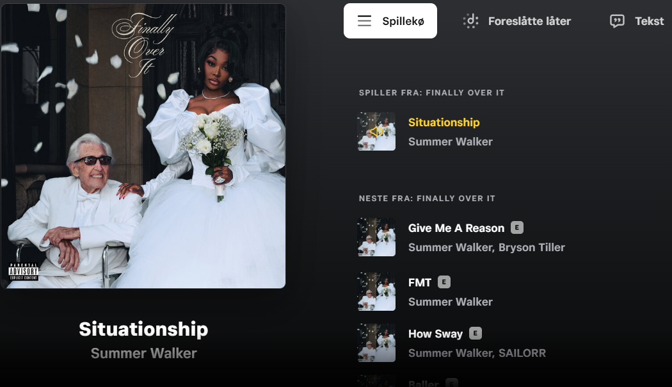672x387 pixels.
Task: Click the hamburger queue icon
Action: (x=364, y=21)
